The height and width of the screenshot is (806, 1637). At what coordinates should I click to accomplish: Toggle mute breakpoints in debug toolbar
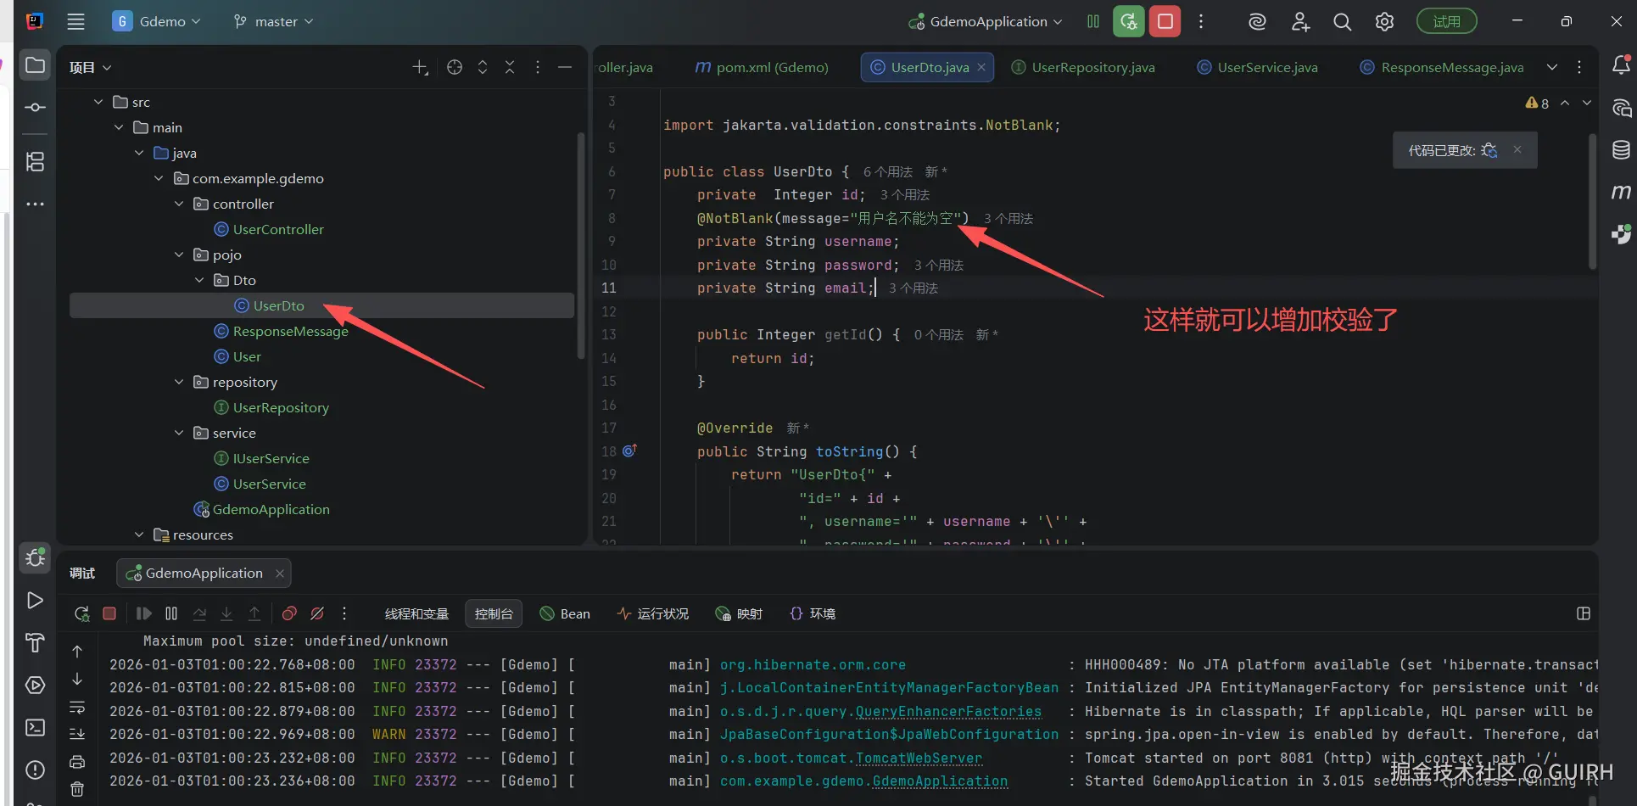coord(317,613)
